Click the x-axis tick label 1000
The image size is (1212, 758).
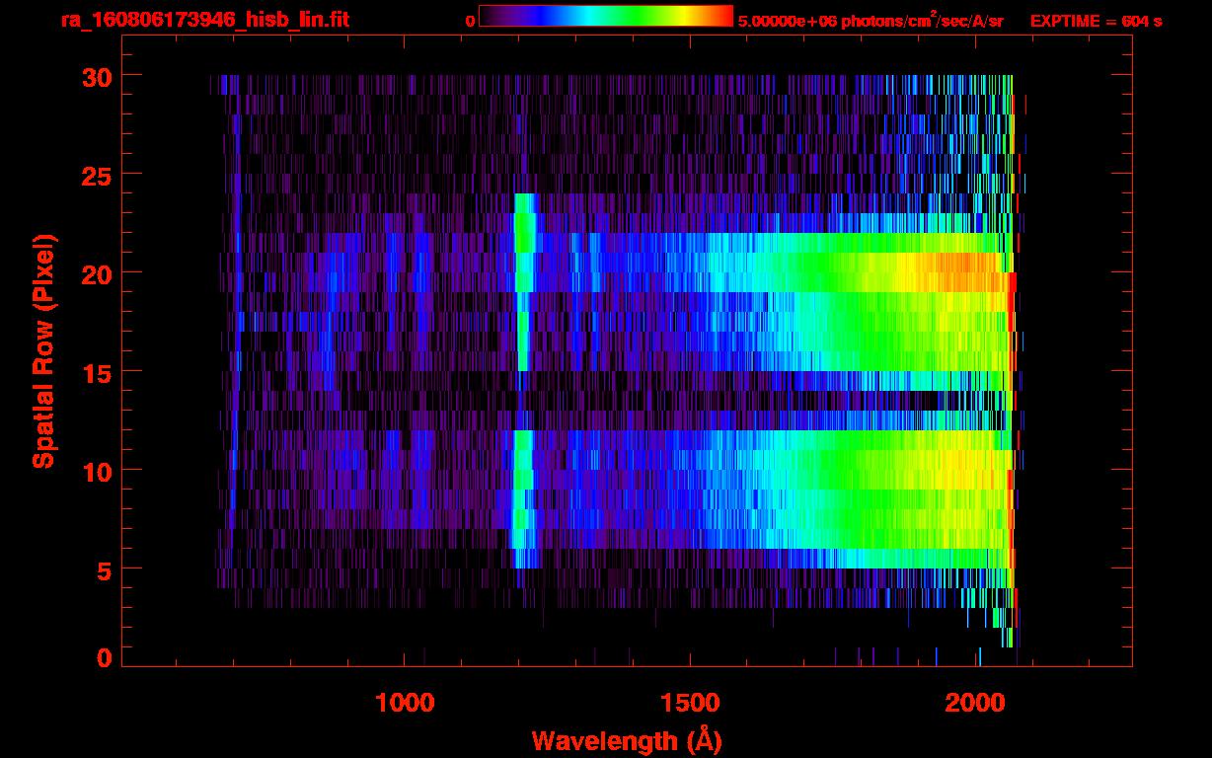pos(405,702)
